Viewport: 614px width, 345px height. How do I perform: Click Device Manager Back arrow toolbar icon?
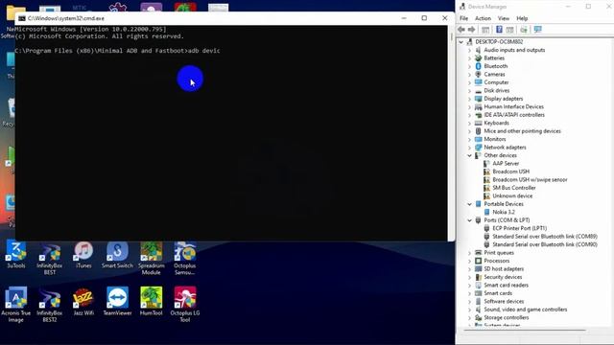coord(461,30)
